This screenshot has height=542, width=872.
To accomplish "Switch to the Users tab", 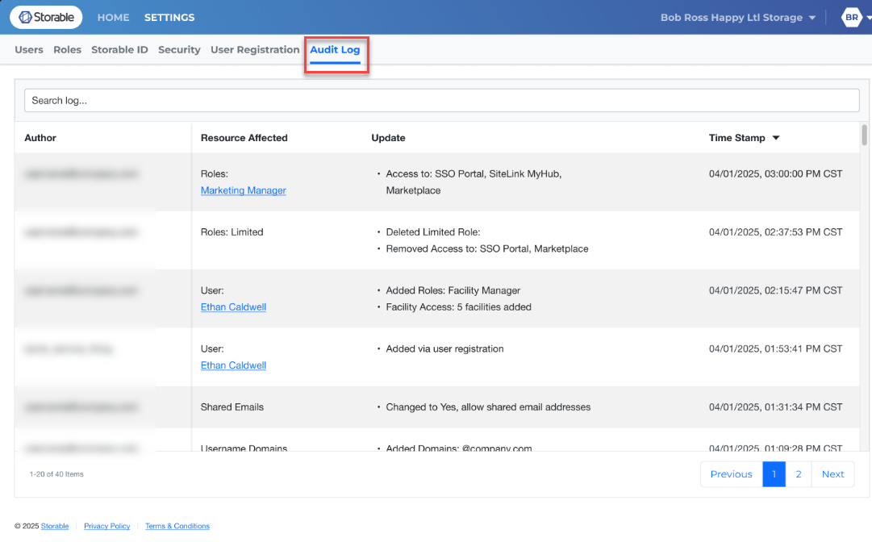I will (29, 49).
